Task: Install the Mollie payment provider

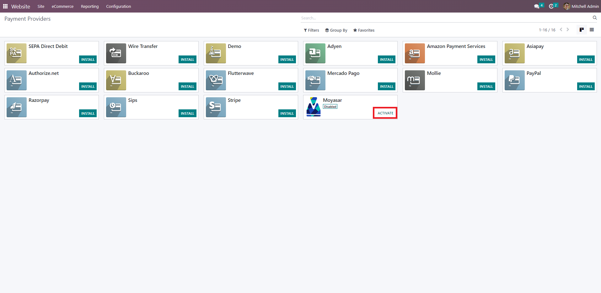Action: pos(486,86)
